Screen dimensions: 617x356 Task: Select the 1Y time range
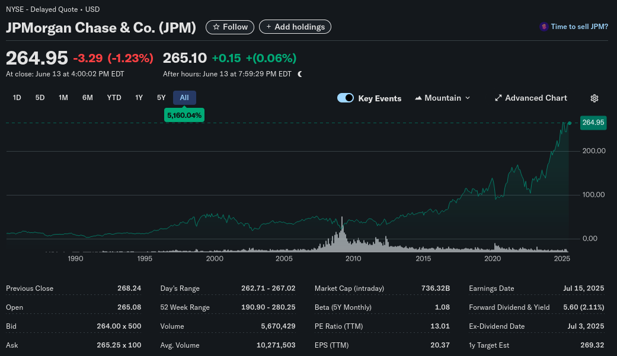[139, 98]
